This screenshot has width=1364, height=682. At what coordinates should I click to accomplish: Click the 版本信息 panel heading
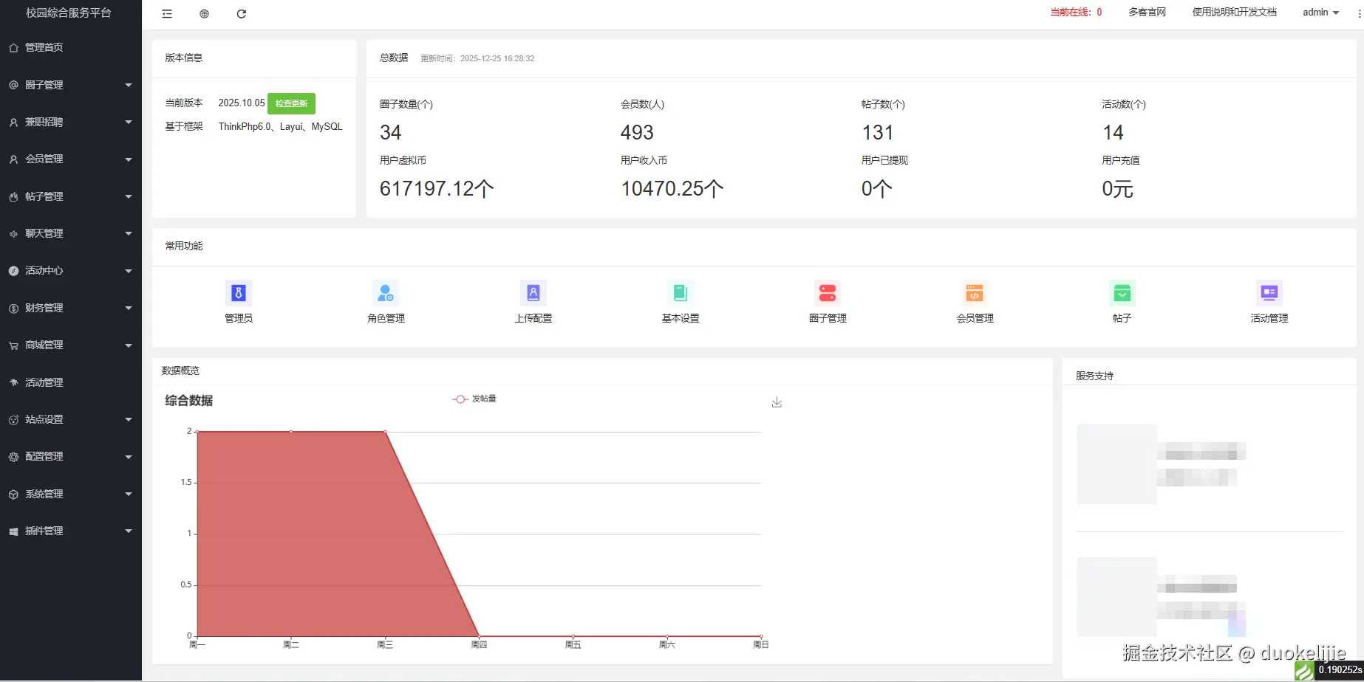[x=184, y=58]
